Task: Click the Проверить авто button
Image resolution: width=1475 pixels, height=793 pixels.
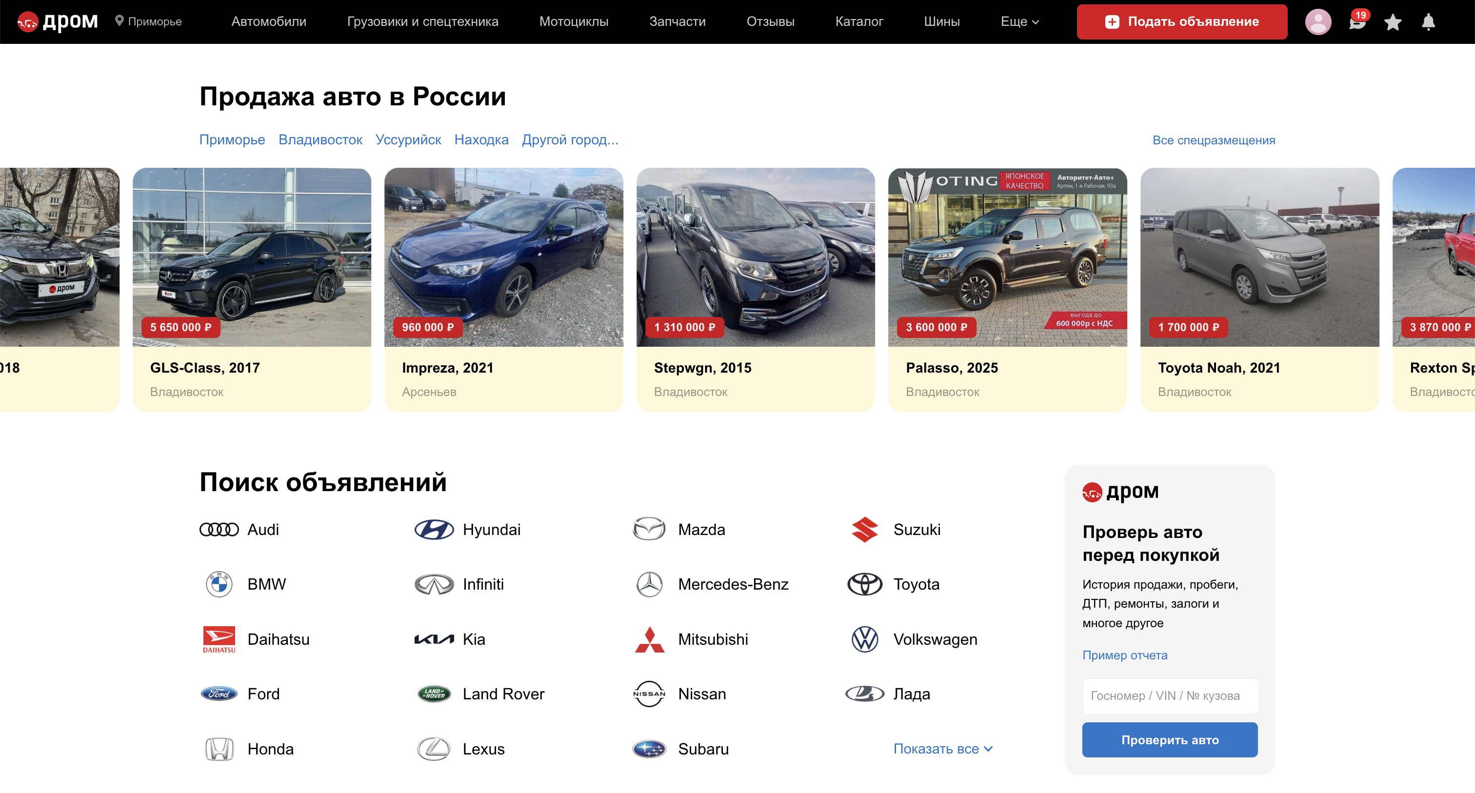Action: [x=1169, y=740]
